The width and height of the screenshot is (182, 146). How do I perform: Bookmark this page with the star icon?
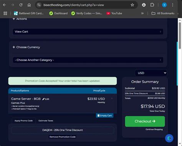(132, 5)
